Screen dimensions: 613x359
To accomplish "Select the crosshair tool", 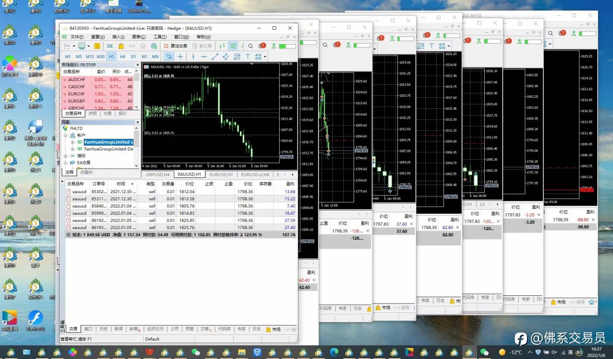I will pyautogui.click(x=180, y=57).
